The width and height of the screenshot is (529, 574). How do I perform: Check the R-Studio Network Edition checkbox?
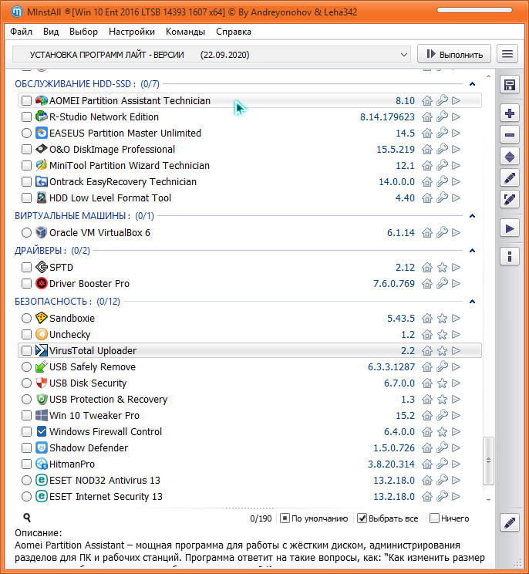pos(27,117)
